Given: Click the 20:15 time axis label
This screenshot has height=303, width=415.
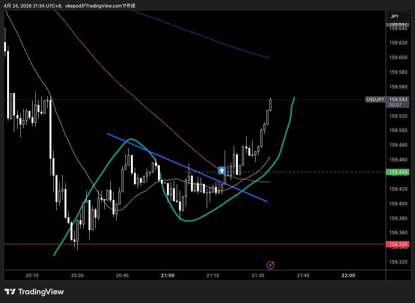Looking at the screenshot, I should [32, 276].
